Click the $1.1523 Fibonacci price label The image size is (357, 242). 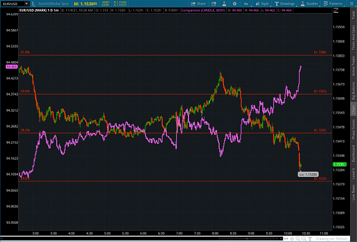click(320, 178)
